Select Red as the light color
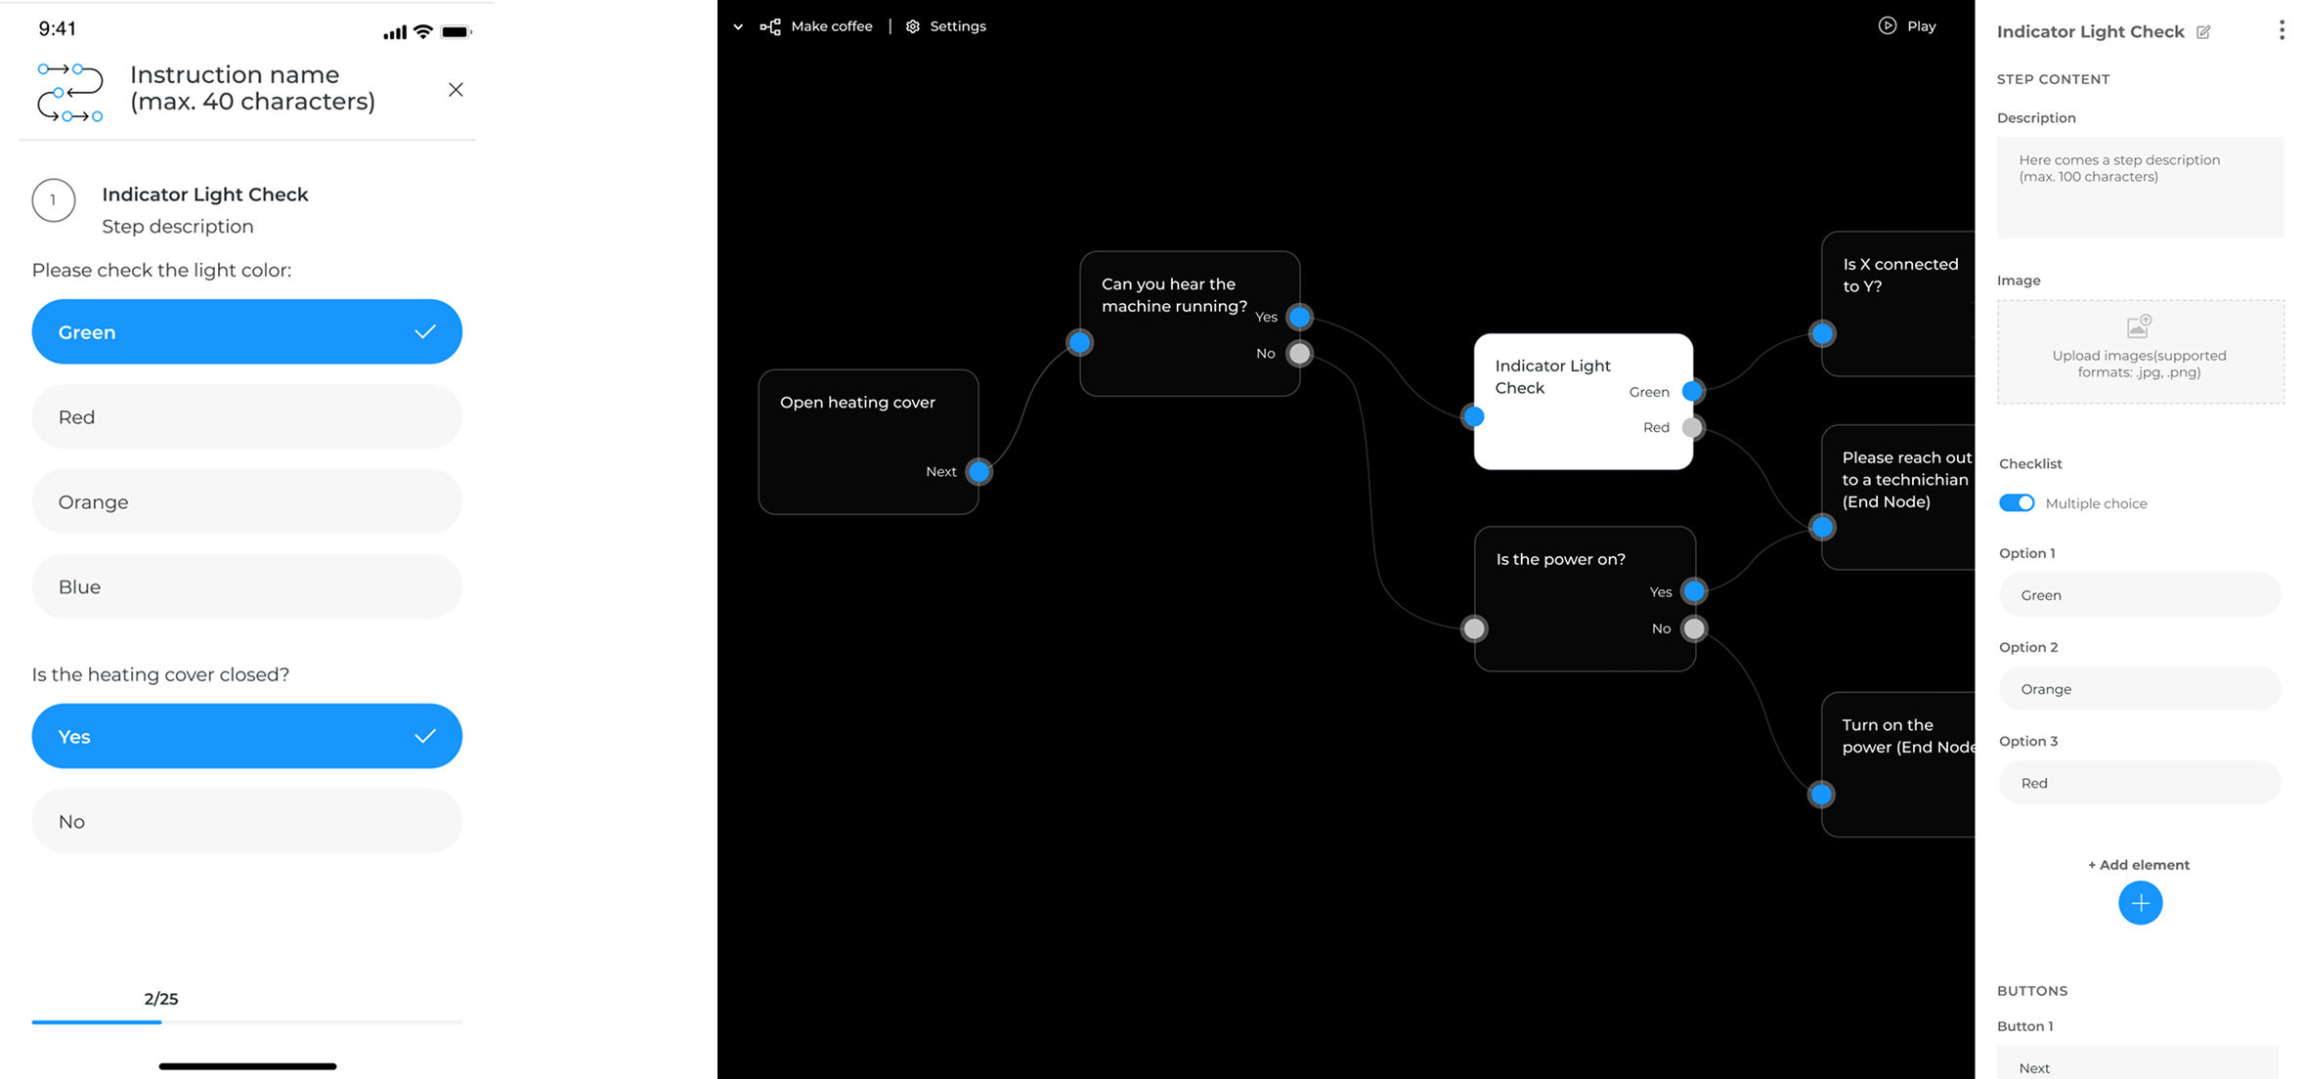The height and width of the screenshot is (1079, 2305). click(245, 415)
